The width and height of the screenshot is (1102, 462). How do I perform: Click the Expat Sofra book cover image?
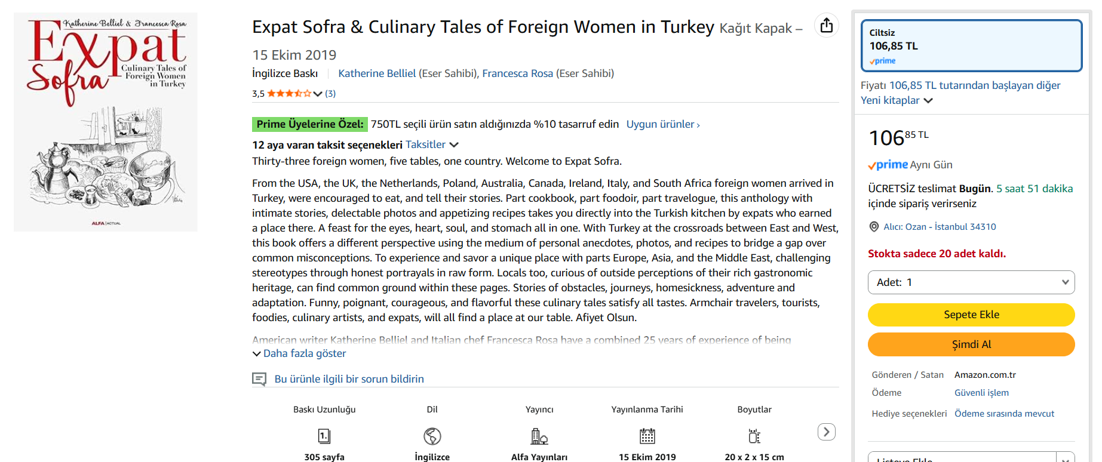106,122
